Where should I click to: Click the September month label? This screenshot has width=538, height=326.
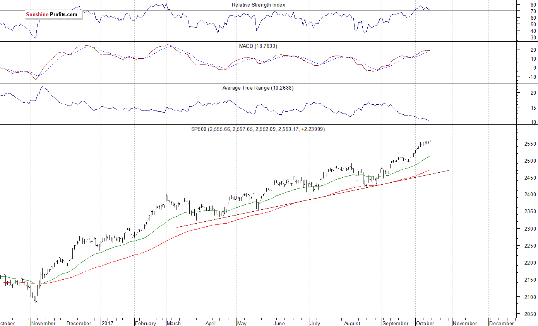coord(395,323)
